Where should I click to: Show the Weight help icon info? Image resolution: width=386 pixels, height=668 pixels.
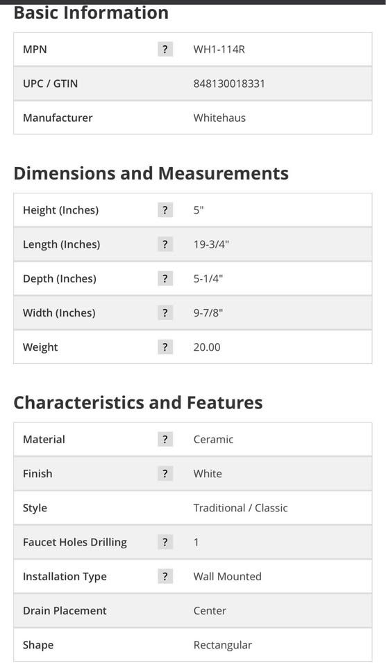pyautogui.click(x=165, y=347)
